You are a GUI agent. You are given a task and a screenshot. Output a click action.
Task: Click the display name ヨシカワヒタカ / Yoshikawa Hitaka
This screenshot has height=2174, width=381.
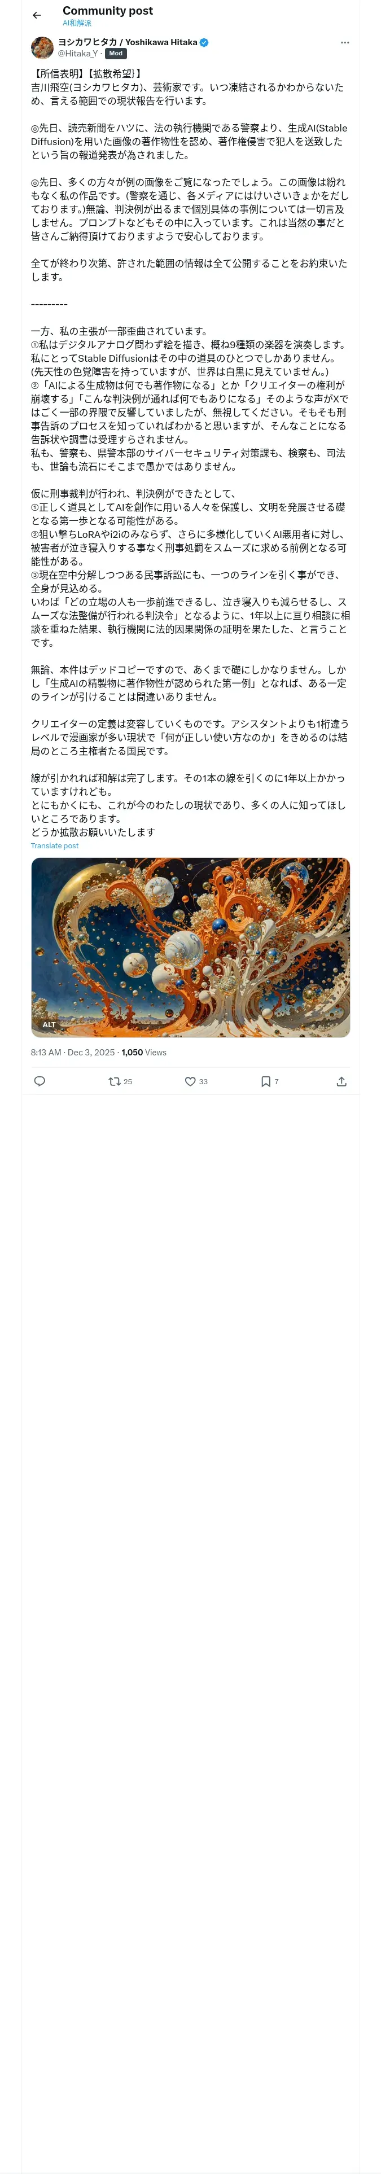(128, 42)
